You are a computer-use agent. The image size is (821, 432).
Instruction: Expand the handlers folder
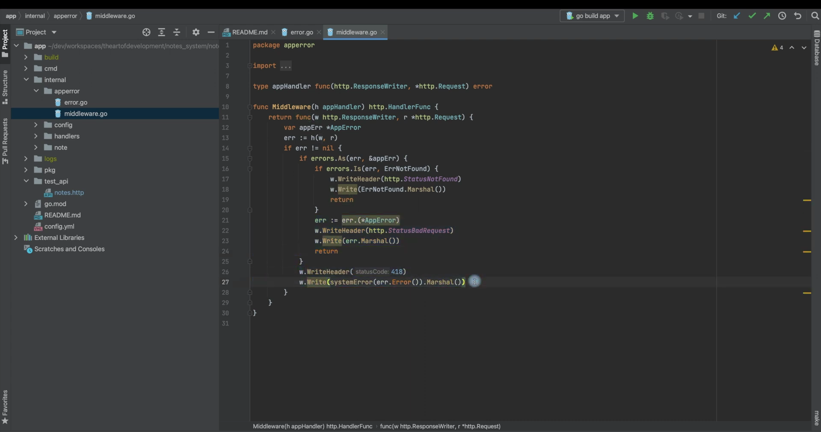click(x=36, y=136)
